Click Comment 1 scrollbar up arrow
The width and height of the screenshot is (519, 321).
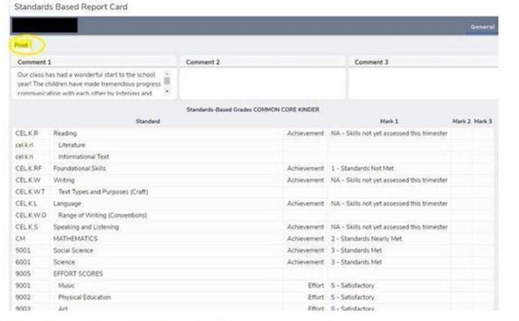tap(167, 74)
